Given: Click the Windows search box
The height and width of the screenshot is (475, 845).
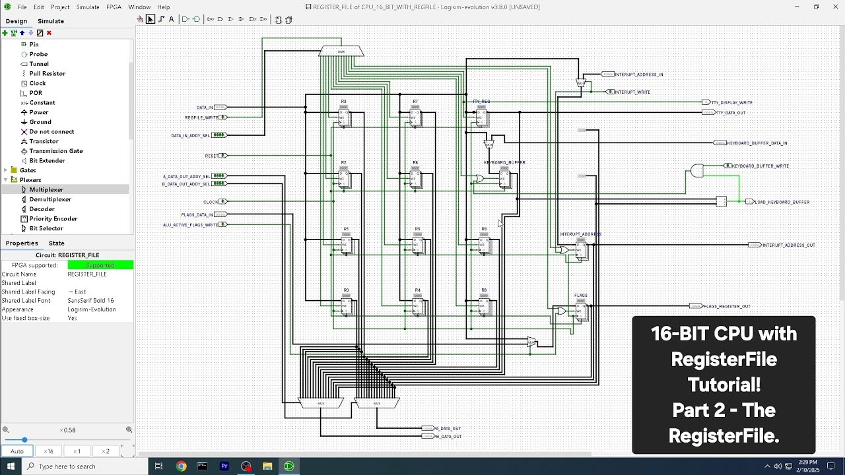Looking at the screenshot, I should pyautogui.click(x=84, y=466).
